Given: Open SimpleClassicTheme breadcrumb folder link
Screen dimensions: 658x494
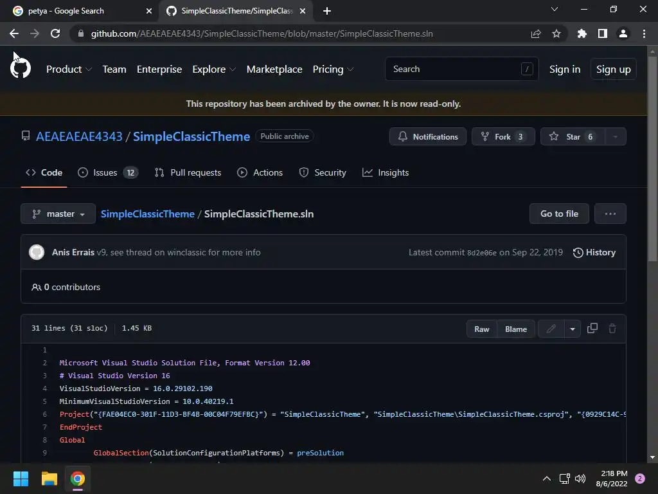Looking at the screenshot, I should (148, 214).
